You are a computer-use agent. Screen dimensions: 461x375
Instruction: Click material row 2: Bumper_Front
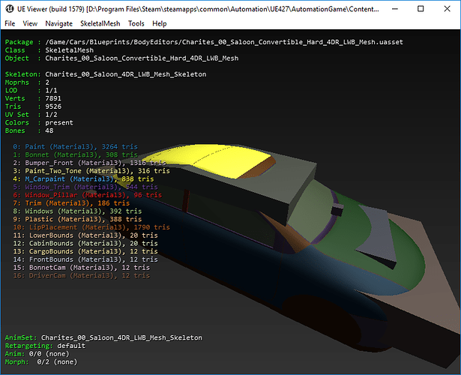[x=90, y=163]
